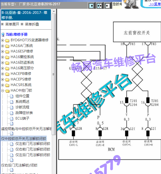Expand the HACSRS系统 tree node
Viewport: 161px width, 174px height.
(2, 85)
